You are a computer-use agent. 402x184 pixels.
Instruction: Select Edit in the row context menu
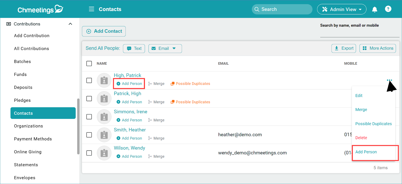tap(359, 96)
